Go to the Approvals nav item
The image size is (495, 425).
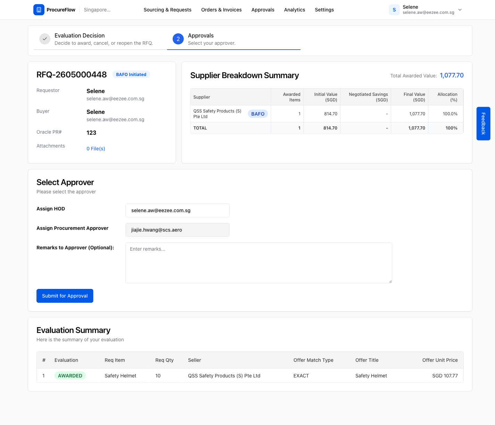click(x=263, y=10)
